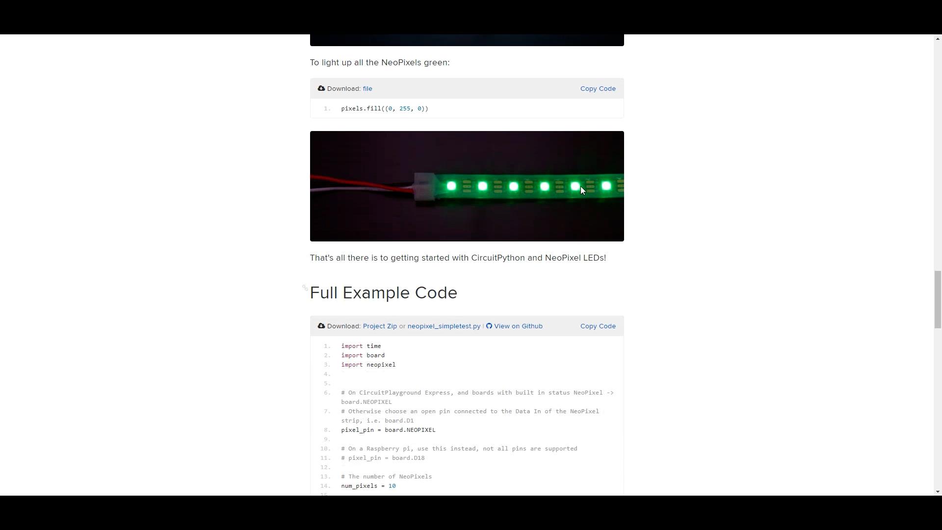Copy code of the full example

pyautogui.click(x=598, y=326)
